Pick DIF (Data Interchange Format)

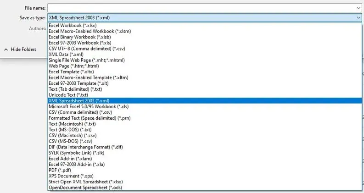(205, 147)
